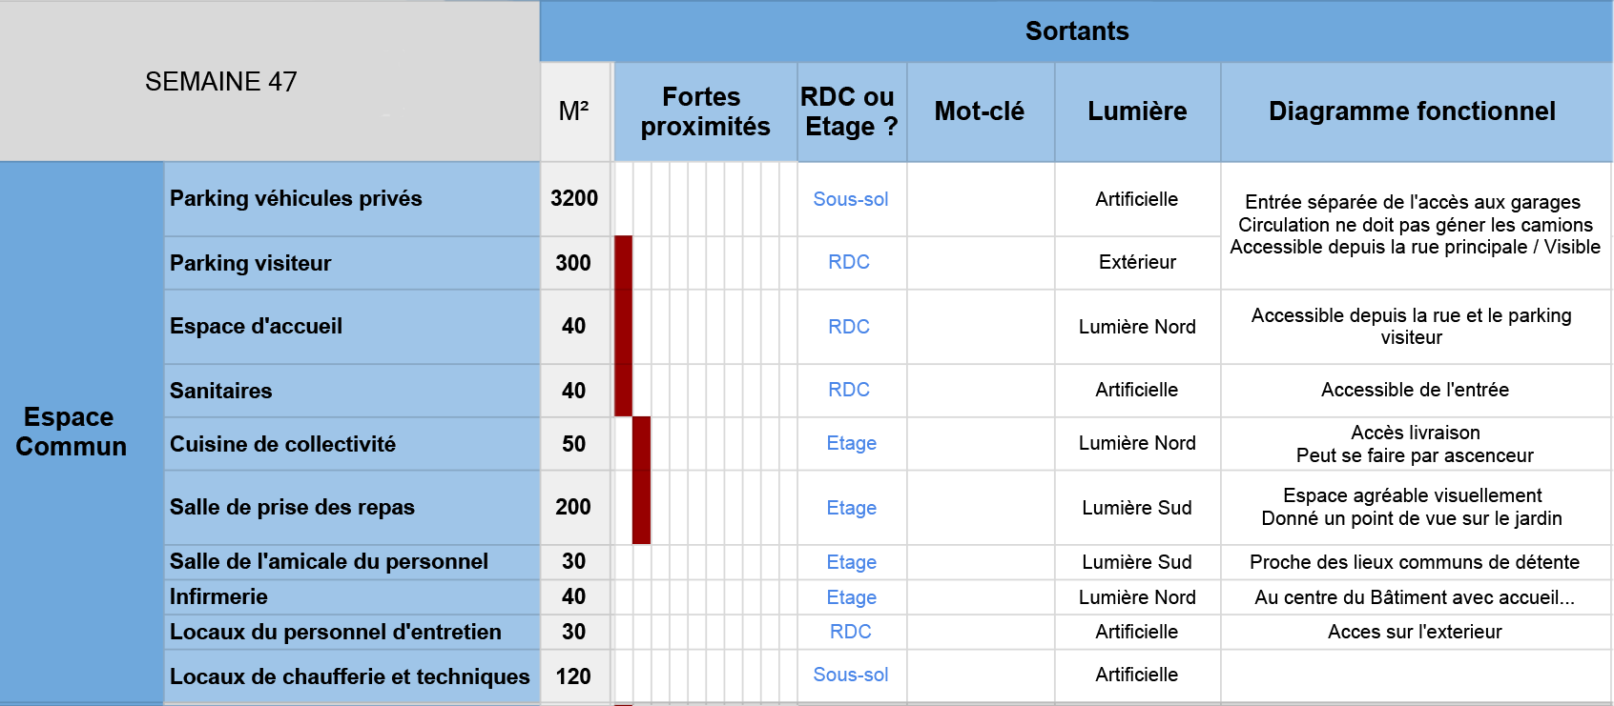Viewport: 1614px width, 706px height.
Task: Open the Etage link for Cuisine de collectivité
Action: pyautogui.click(x=851, y=443)
